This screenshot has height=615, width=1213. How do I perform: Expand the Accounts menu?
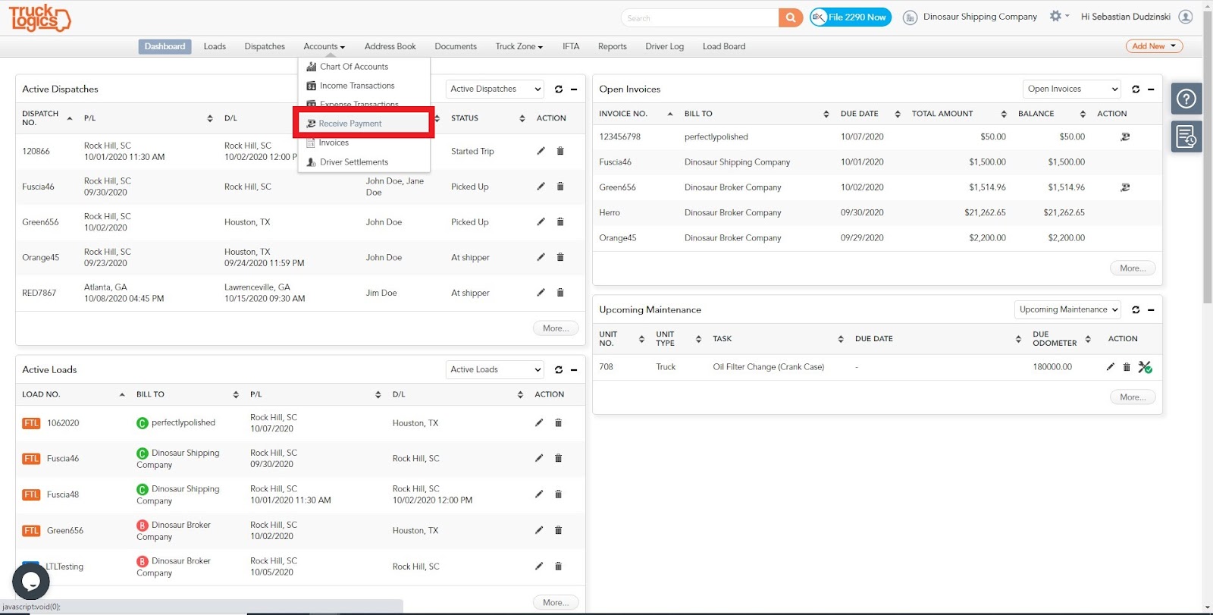(x=324, y=46)
